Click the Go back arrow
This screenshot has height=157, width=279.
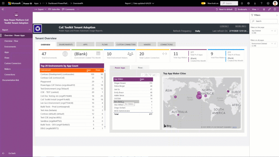(x=3, y=153)
